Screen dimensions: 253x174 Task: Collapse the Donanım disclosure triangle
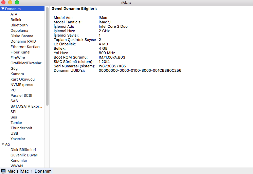point(3,9)
